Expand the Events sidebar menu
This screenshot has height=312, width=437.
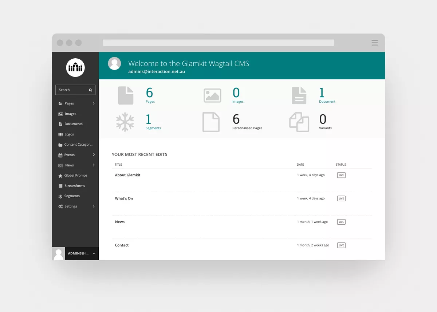[x=94, y=155]
